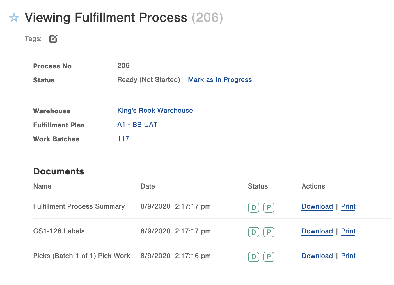Download the Fulfillment Process Summary document
The image size is (394, 285).
(x=317, y=206)
